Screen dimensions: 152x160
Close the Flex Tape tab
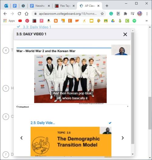[x=74, y=6]
